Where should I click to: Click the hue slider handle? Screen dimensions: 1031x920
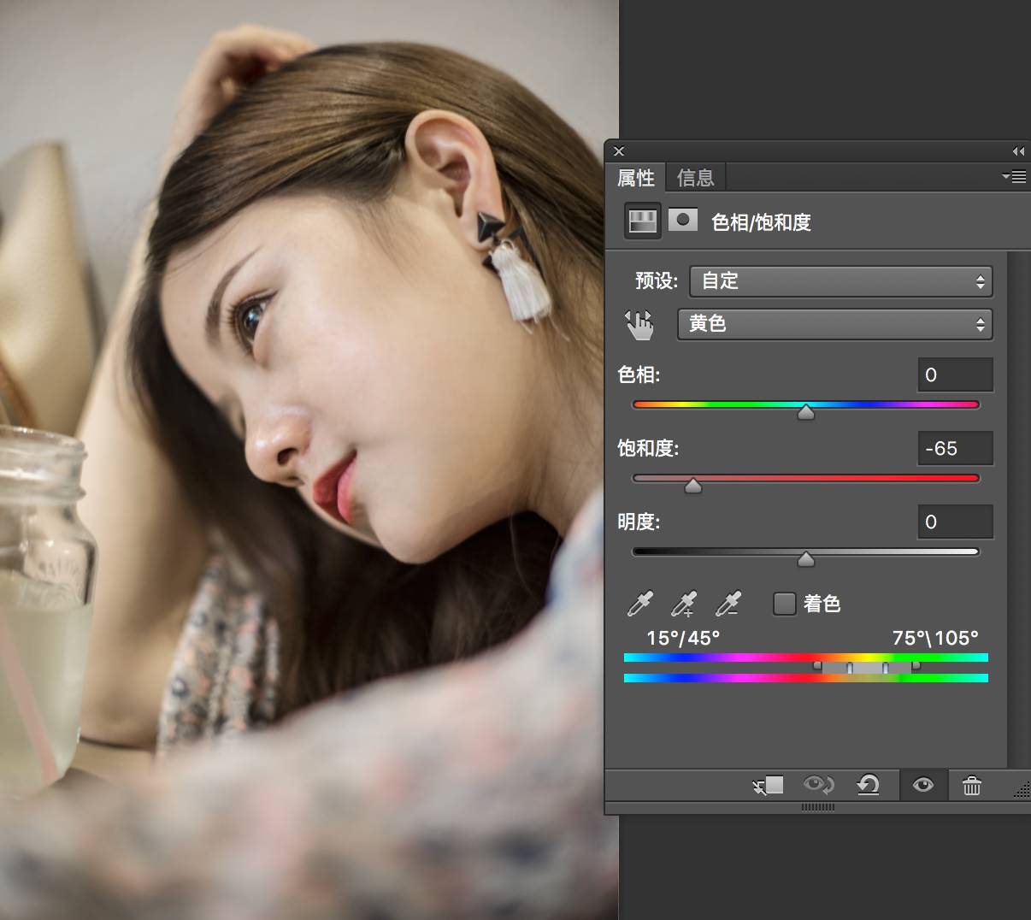click(805, 413)
